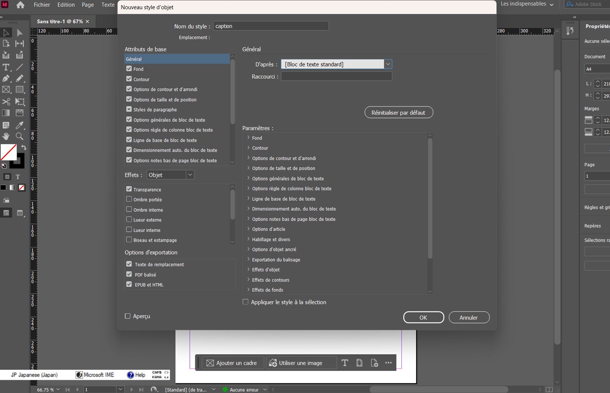Click Réinitialiser par défaut button
Image resolution: width=610 pixels, height=393 pixels.
tap(399, 113)
